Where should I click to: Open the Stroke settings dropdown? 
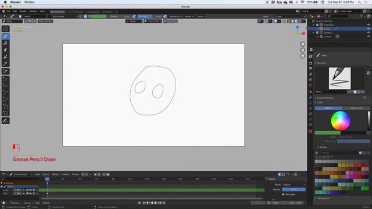[189, 16]
